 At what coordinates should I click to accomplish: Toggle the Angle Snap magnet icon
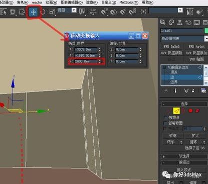114,12
